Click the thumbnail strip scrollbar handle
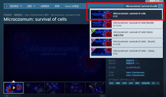This screenshot has width=166, height=97. pyautogui.click(x=15, y=96)
